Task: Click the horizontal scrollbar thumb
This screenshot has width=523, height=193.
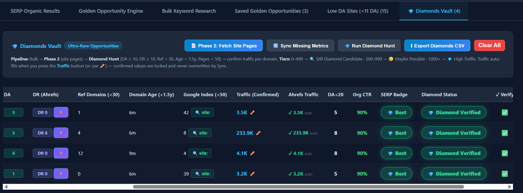Action: [298, 187]
